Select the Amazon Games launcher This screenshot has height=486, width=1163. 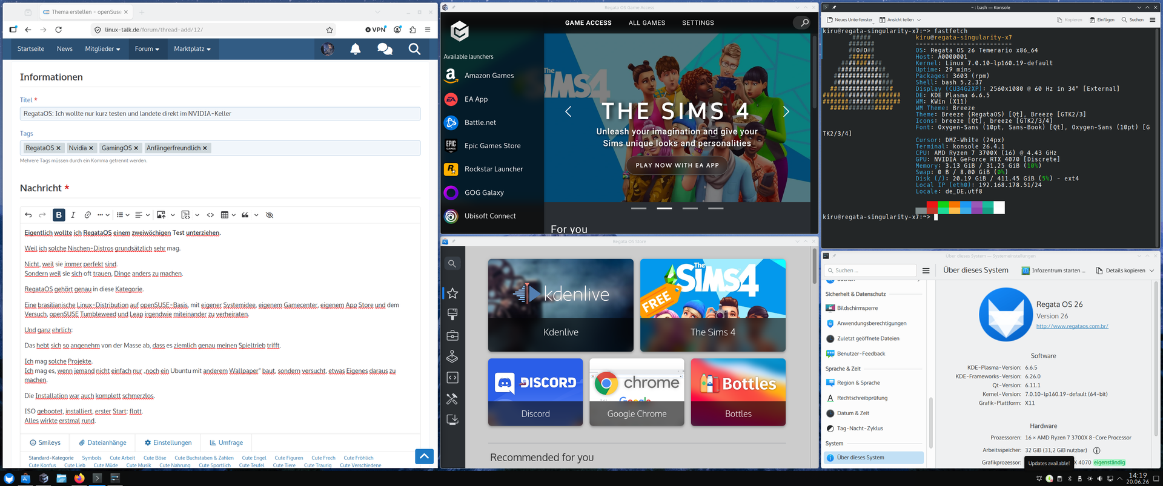point(479,76)
